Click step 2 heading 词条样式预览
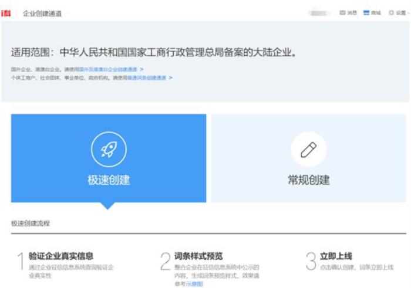The image size is (411, 288). pos(198,256)
